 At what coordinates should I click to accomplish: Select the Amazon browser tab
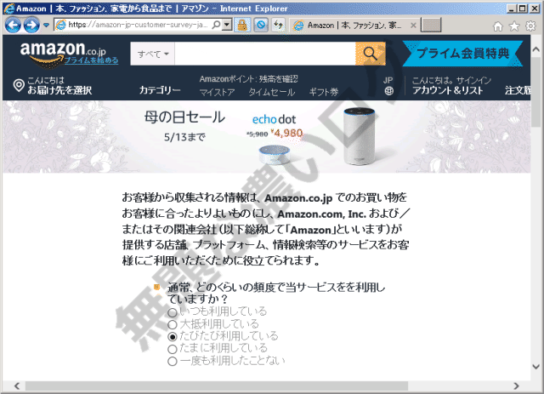[354, 25]
